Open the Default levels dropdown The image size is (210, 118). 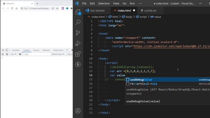[58, 54]
